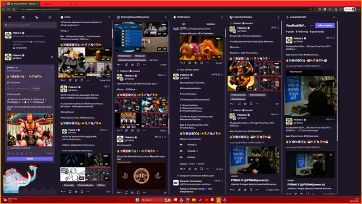Favourite the #ToTheTuneOf audio post
The height and width of the screenshot is (204, 362).
[133, 193]
